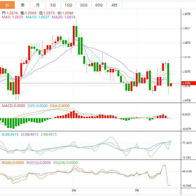Choose the 30分 interval tab

pyautogui.click(x=84, y=5)
